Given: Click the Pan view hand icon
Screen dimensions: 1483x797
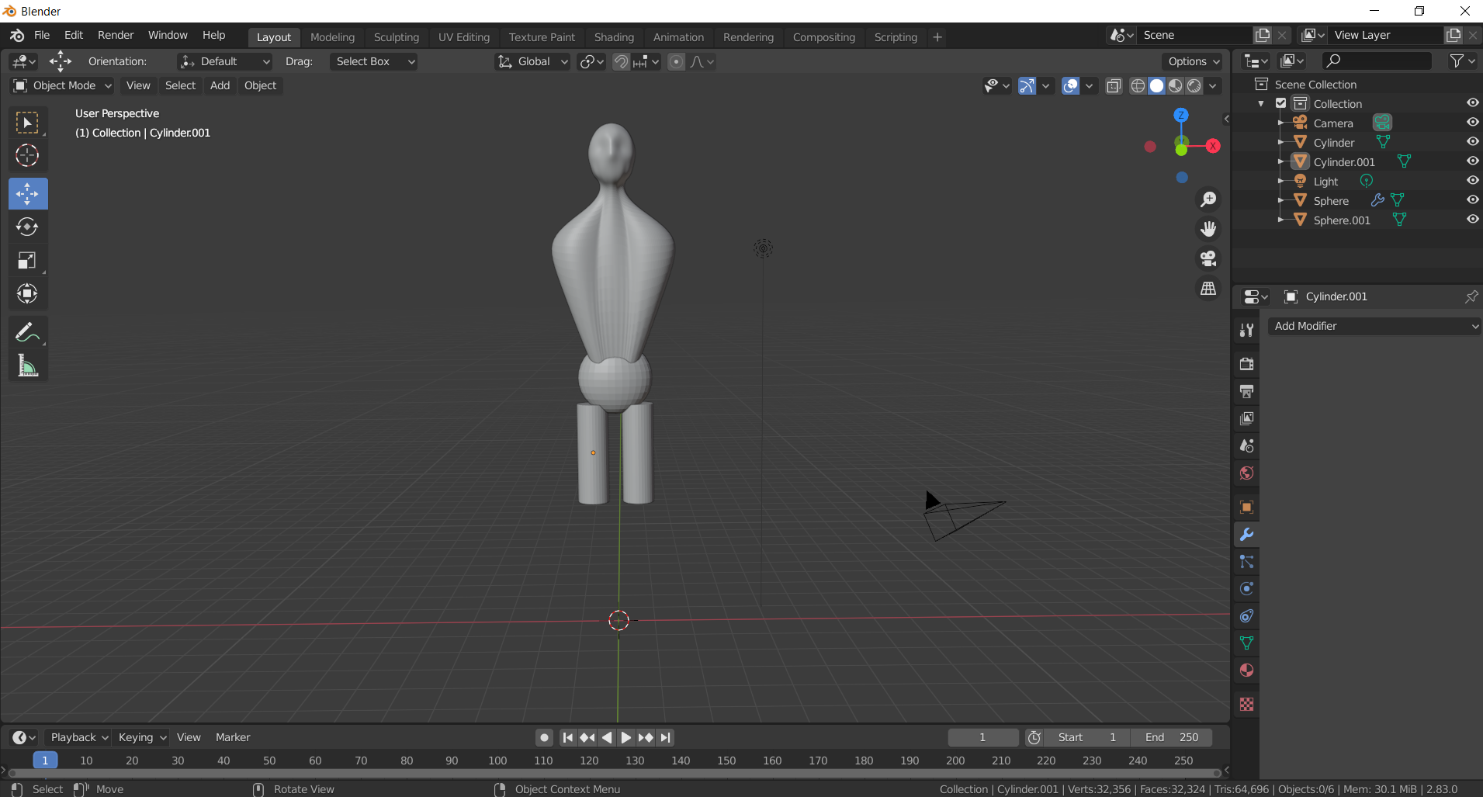Looking at the screenshot, I should (1208, 229).
